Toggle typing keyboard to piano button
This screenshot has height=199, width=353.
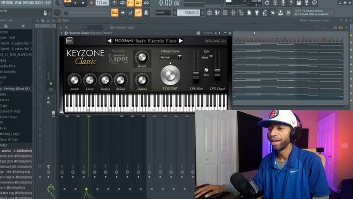tap(115, 13)
